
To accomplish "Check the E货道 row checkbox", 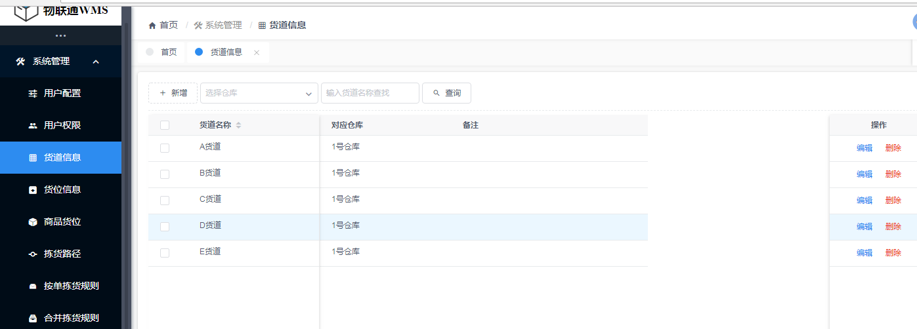I will (165, 253).
